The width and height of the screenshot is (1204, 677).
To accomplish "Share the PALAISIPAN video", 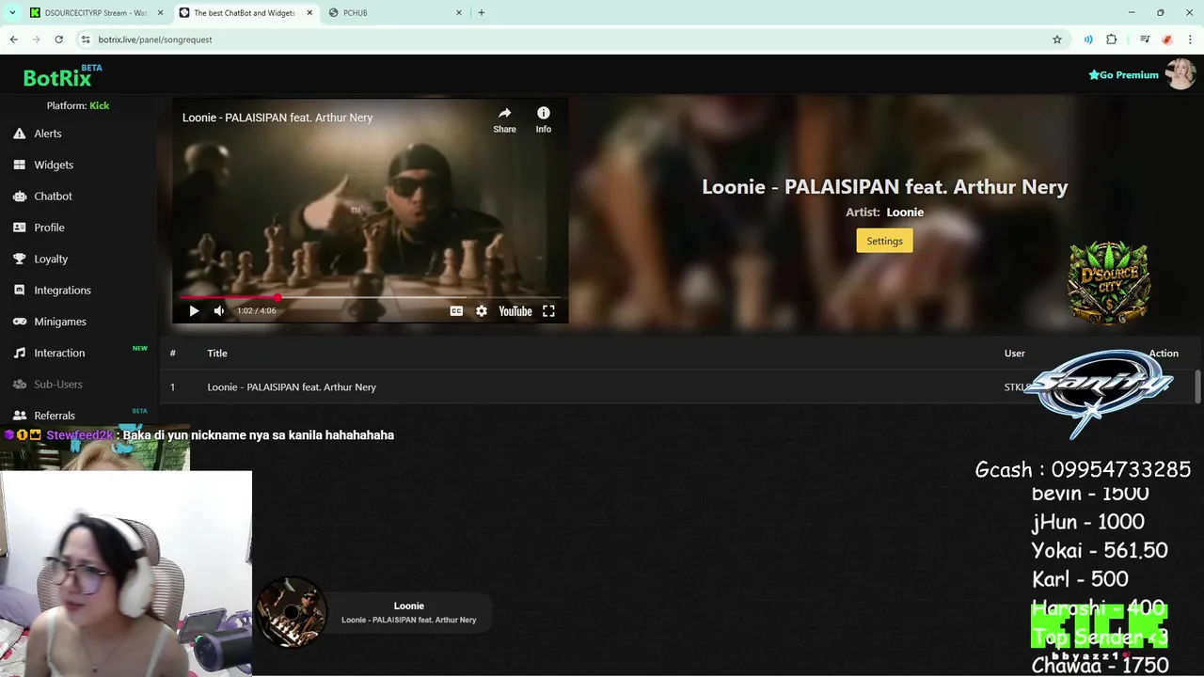I will pos(504,119).
